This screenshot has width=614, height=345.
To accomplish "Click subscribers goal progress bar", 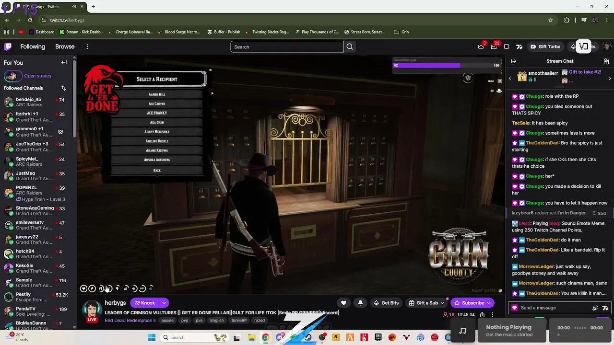I will pos(447,65).
